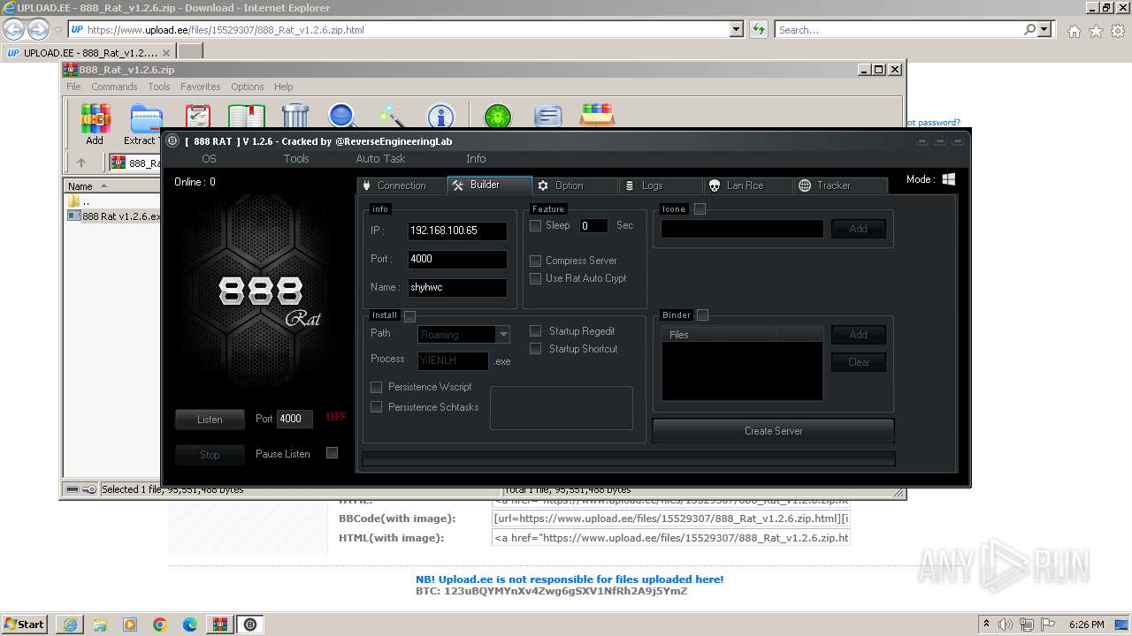
Task: Click the Start button on taskbar
Action: coord(25,625)
